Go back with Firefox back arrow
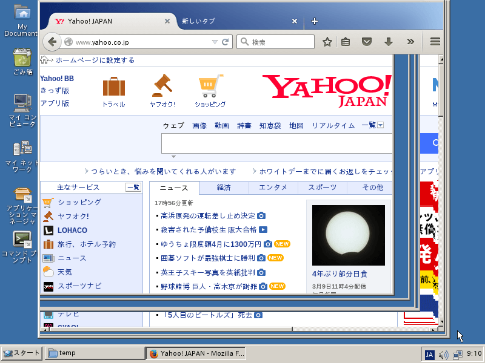Image resolution: width=485 pixels, height=363 pixels. 52,42
